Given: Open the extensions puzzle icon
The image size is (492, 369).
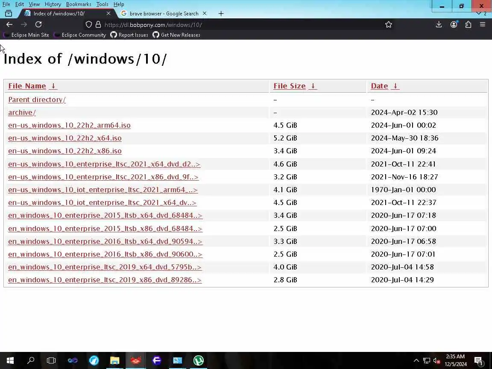Looking at the screenshot, I should coord(468,24).
